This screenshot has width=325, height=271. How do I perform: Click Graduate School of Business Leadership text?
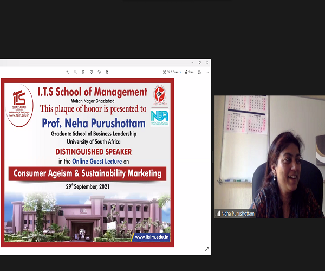[94, 134]
